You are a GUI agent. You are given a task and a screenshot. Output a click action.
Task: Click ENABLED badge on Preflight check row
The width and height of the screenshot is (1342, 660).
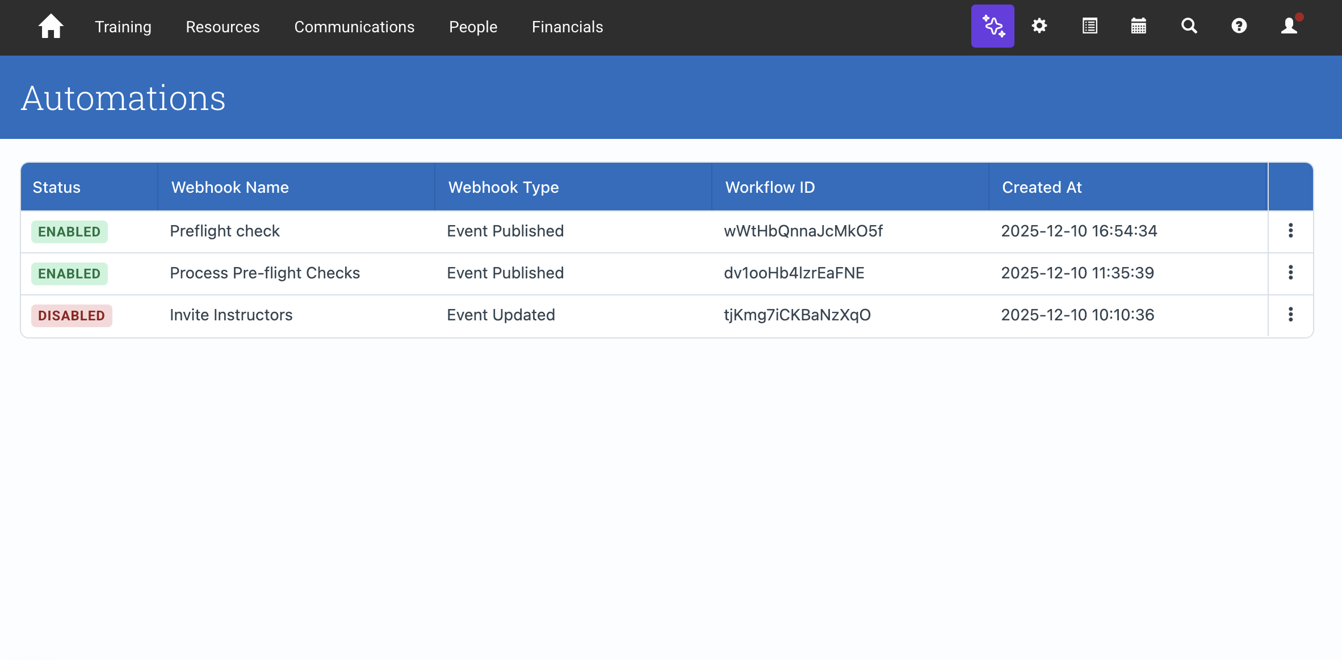[69, 232]
